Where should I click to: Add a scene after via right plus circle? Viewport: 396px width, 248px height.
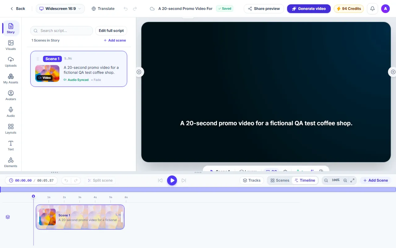click(393, 72)
